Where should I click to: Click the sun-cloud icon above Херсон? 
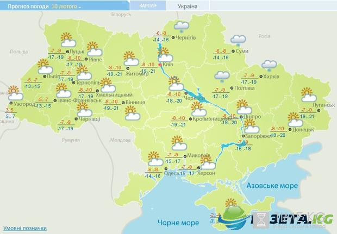pyautogui.click(x=208, y=162)
